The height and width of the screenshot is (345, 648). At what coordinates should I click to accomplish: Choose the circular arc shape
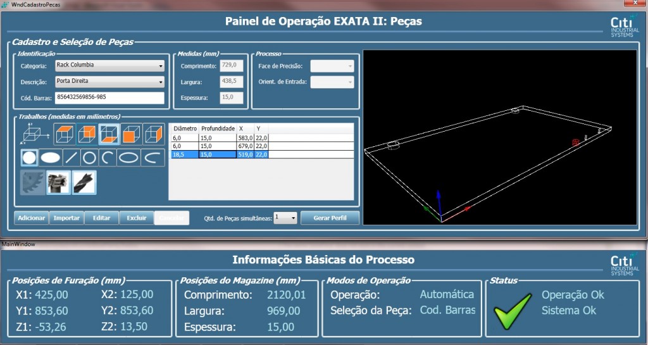click(108, 158)
